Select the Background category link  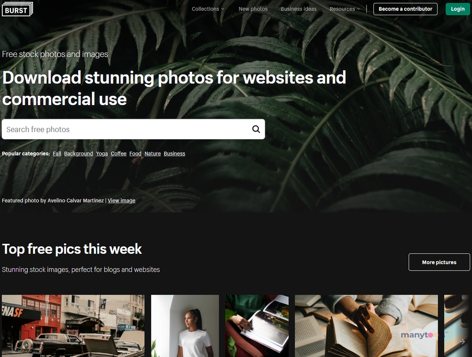coord(78,153)
